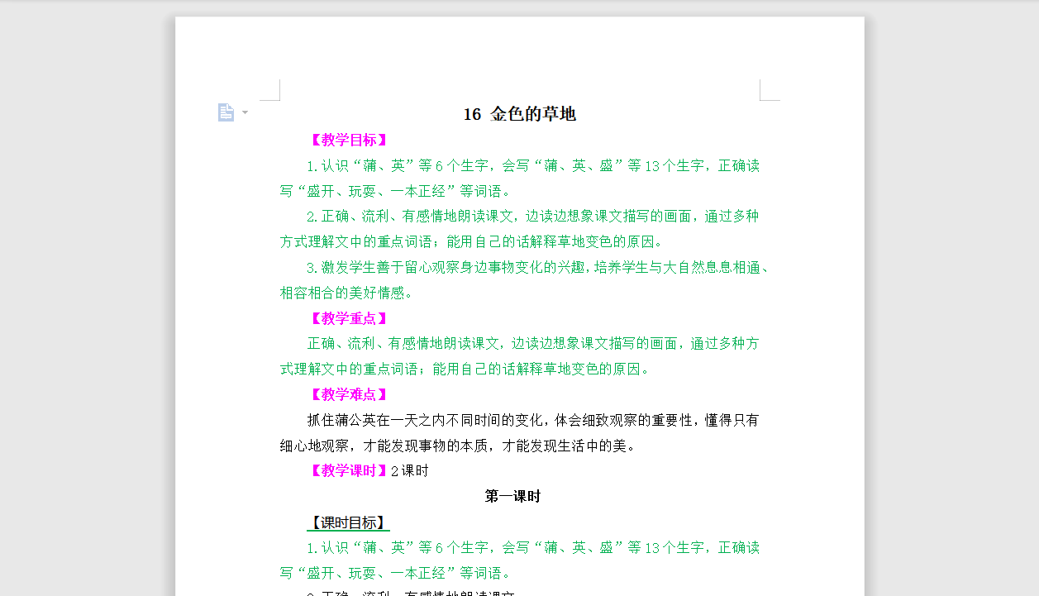Select the heading 【教学课时】
The width and height of the screenshot is (1039, 596).
coord(348,471)
